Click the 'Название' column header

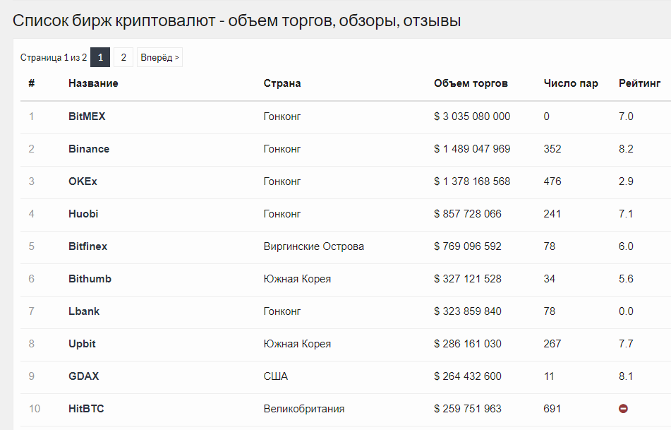(x=93, y=83)
